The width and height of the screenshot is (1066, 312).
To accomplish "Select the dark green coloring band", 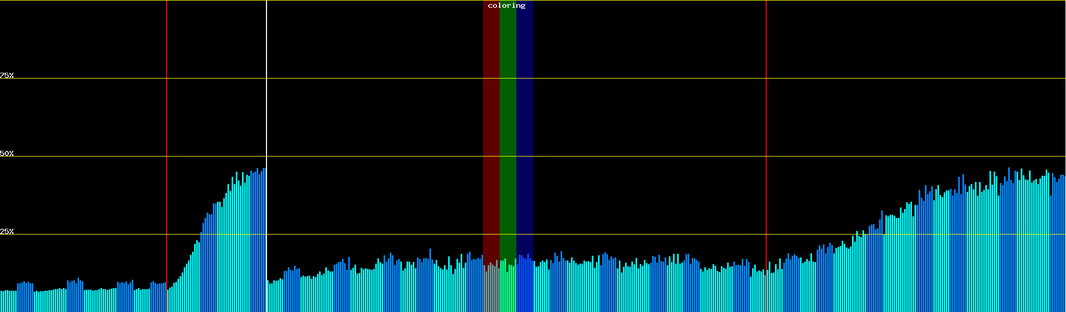I will 507,130.
